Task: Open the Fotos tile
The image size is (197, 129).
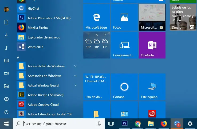Action: point(124,17)
